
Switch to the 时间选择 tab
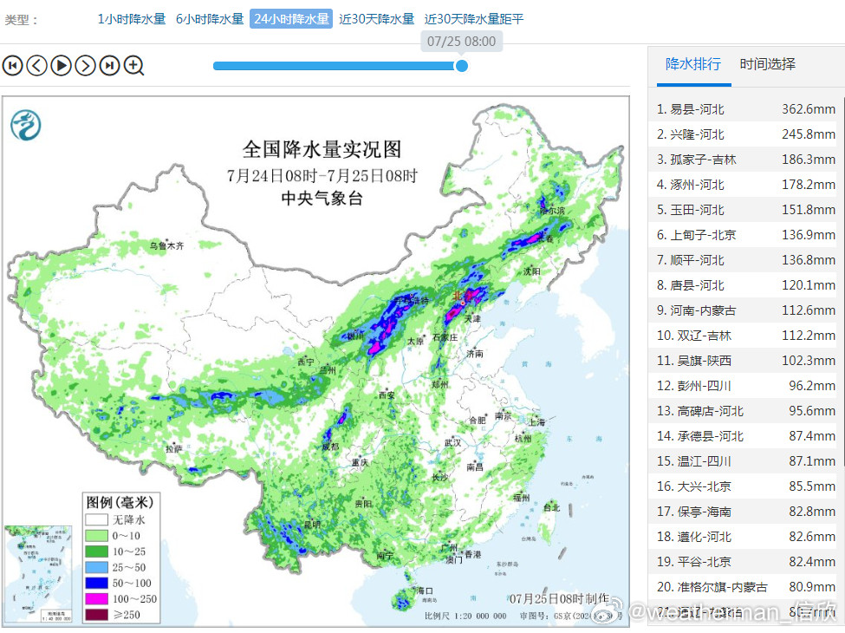[x=767, y=64]
